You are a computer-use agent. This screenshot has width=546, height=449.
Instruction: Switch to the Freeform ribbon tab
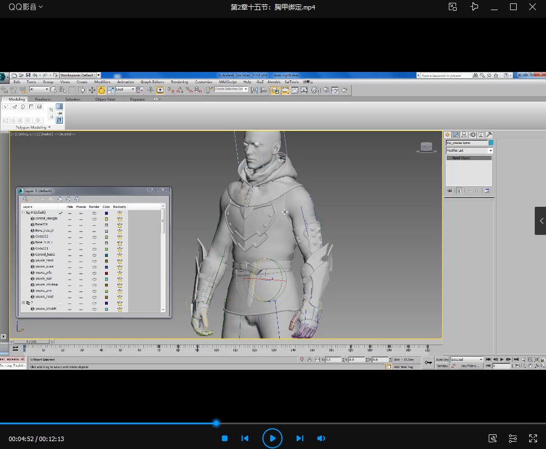point(43,99)
